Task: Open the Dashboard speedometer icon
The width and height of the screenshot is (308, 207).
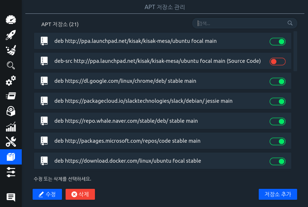Action: (11, 20)
